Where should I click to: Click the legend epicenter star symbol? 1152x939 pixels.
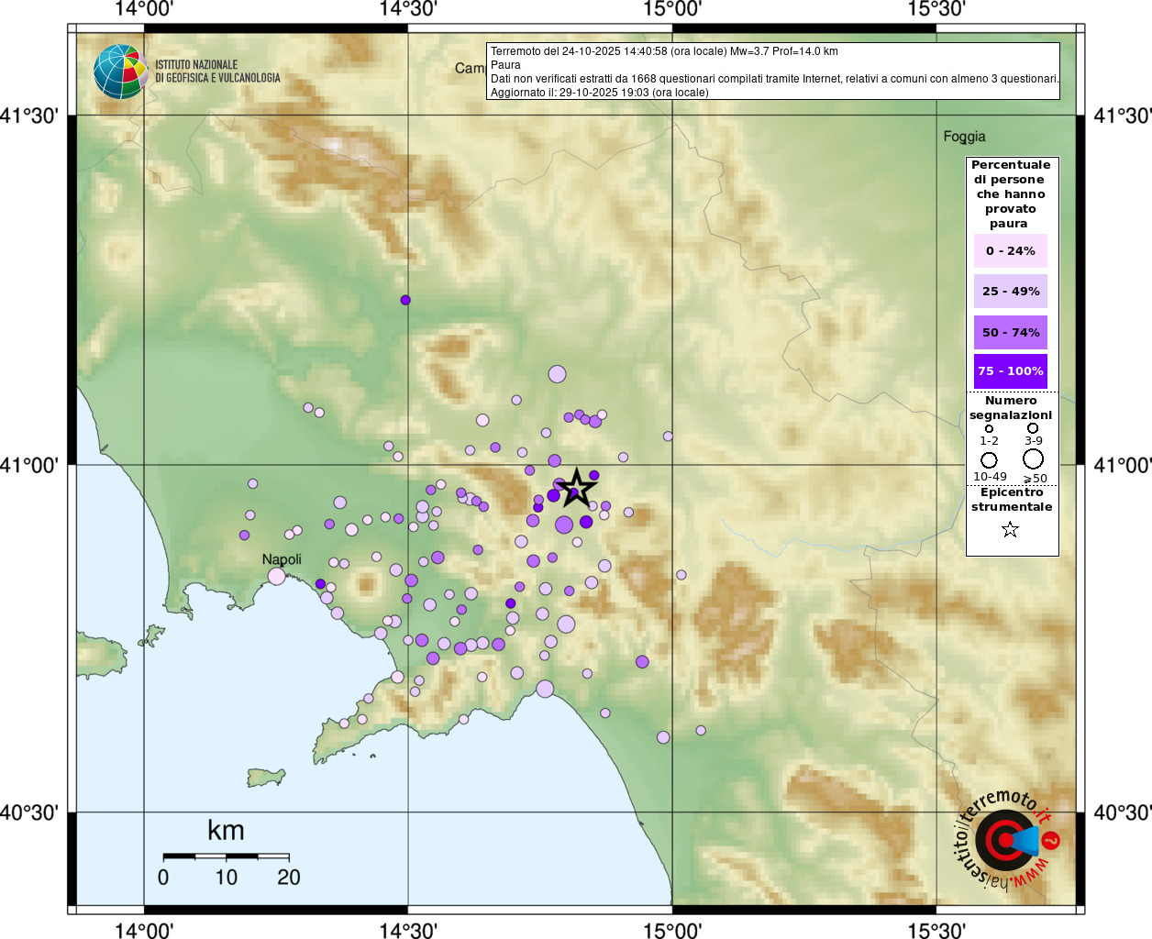point(1010,529)
